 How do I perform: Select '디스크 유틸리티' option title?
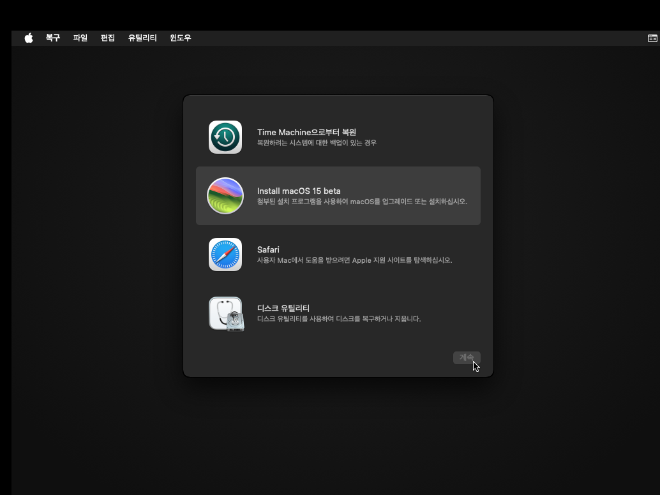(x=283, y=308)
